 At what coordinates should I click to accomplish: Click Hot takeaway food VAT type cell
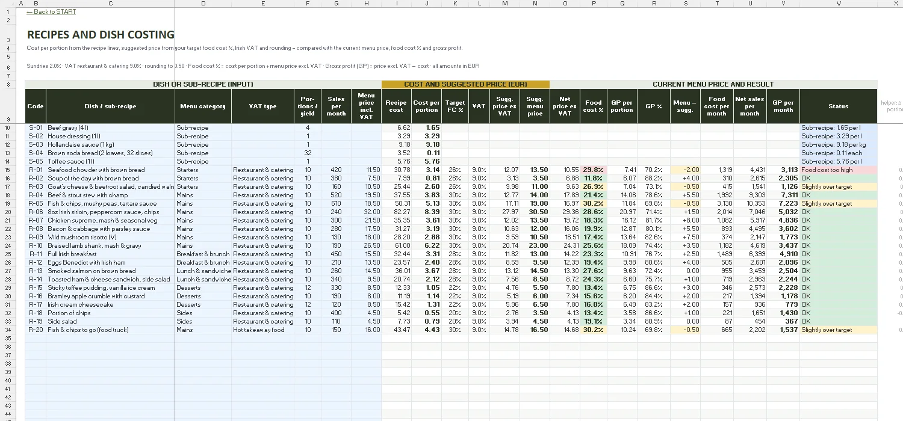(263, 330)
